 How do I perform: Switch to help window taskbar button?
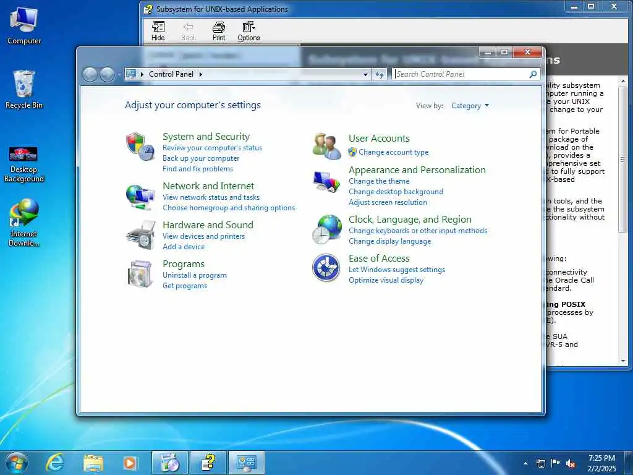tap(208, 463)
